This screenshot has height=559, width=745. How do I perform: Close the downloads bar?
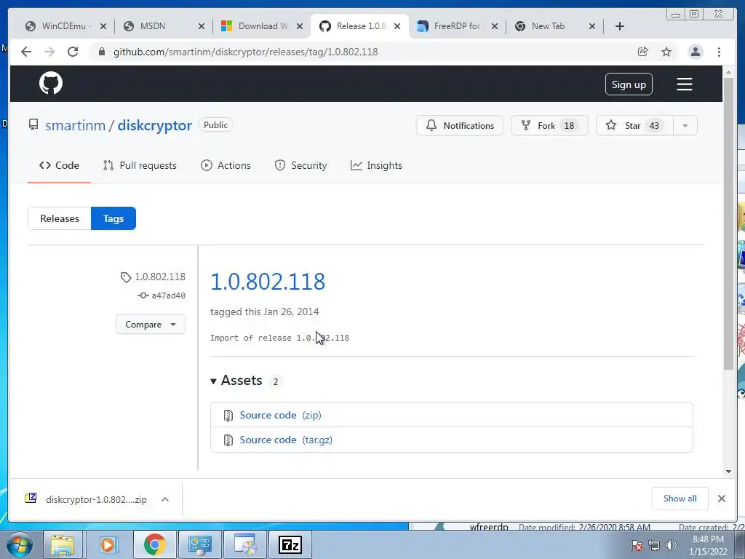pos(721,499)
